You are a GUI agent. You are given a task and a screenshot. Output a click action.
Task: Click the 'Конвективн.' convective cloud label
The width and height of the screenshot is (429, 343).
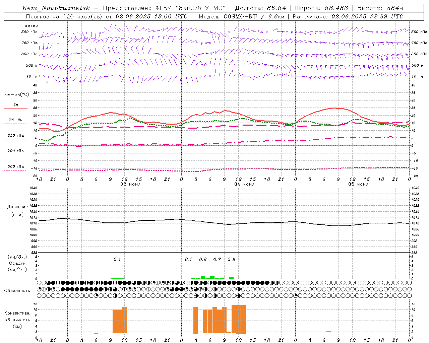[x=17, y=313]
